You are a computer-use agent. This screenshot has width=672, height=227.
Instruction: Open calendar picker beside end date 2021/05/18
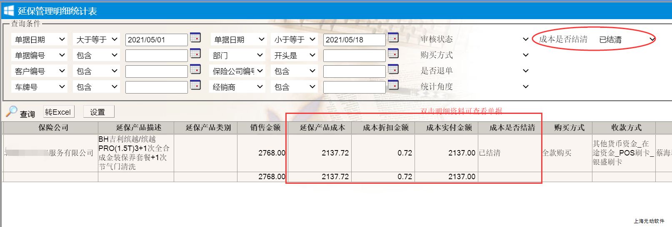pos(393,38)
